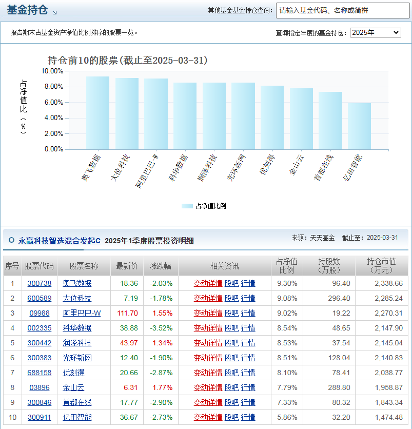Open 奥飞数据 stock name link

tap(77, 283)
